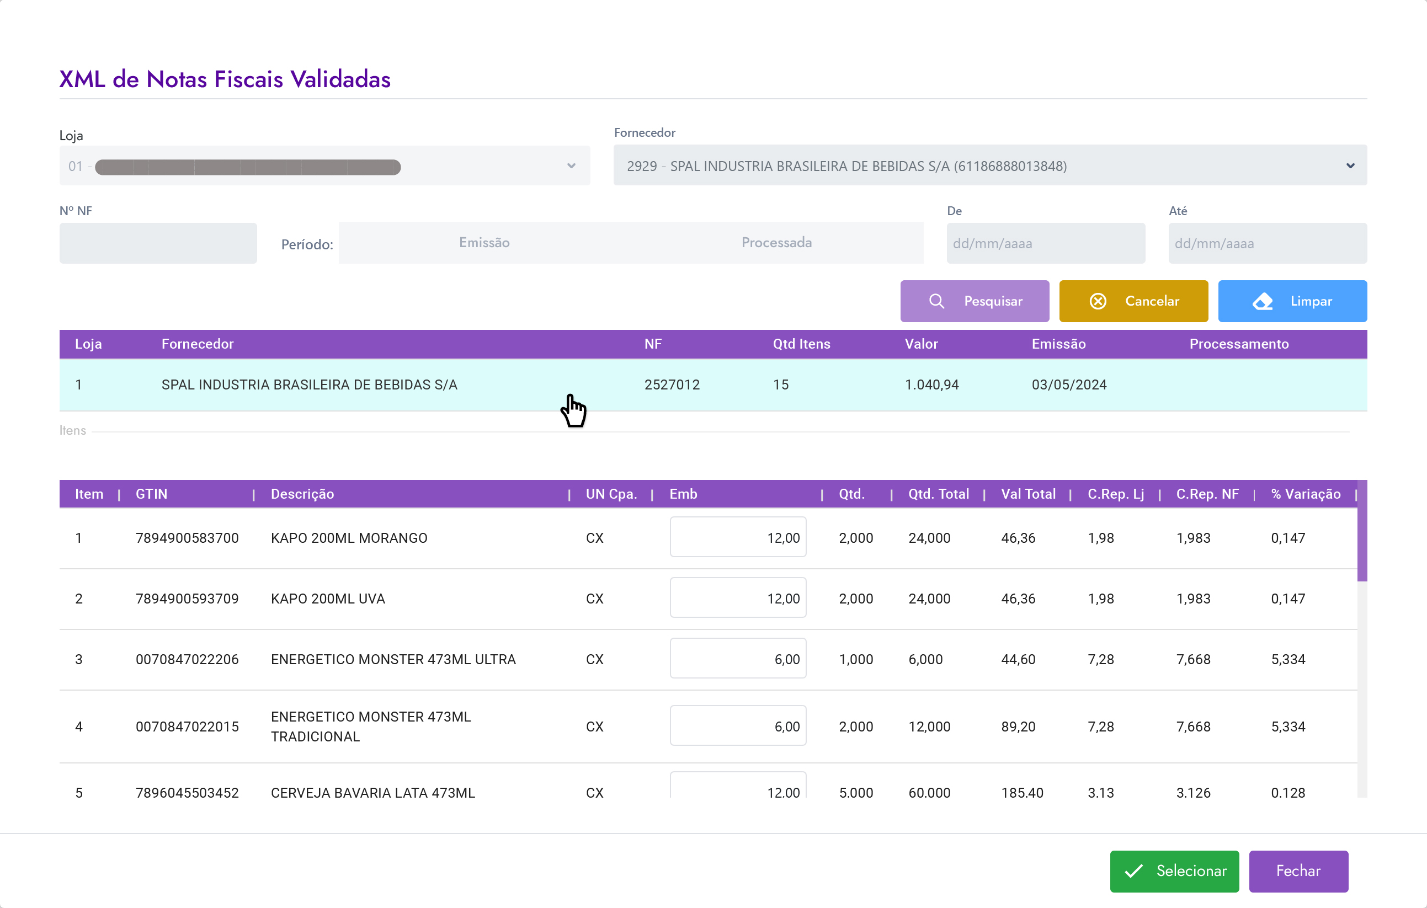Click the Descrição column header
1427x908 pixels.
click(302, 494)
